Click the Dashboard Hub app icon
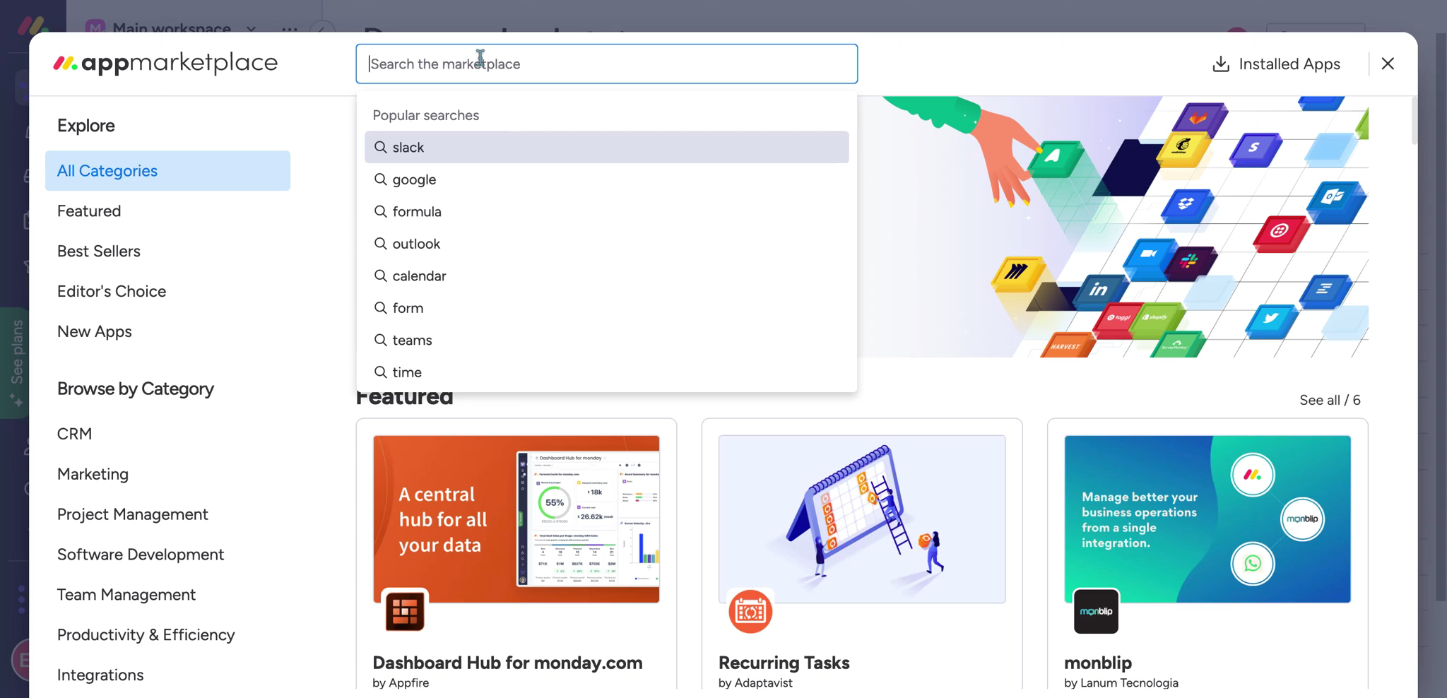 [x=405, y=611]
